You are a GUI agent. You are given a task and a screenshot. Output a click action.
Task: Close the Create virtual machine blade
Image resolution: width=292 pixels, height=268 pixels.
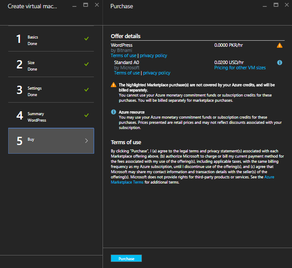point(97,5)
